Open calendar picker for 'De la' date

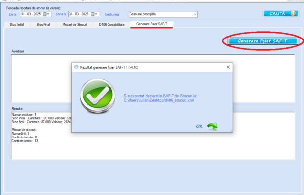pos(44,14)
